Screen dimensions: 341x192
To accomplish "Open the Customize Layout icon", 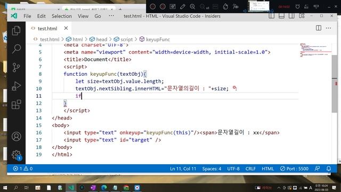I will (x=302, y=15).
